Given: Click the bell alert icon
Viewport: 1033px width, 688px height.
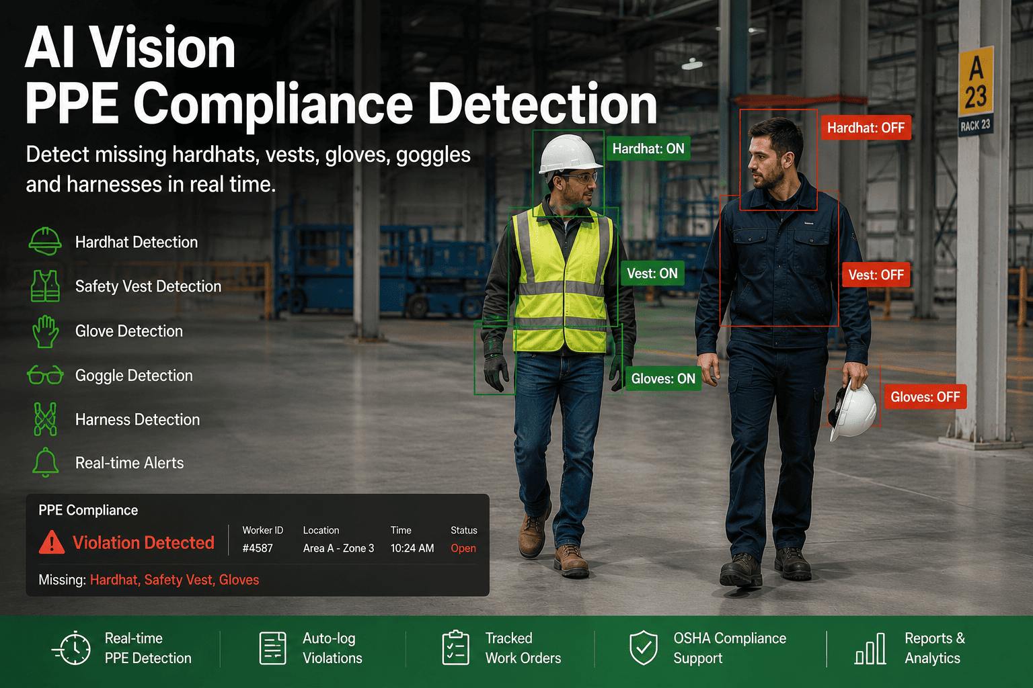Looking at the screenshot, I should 45,463.
